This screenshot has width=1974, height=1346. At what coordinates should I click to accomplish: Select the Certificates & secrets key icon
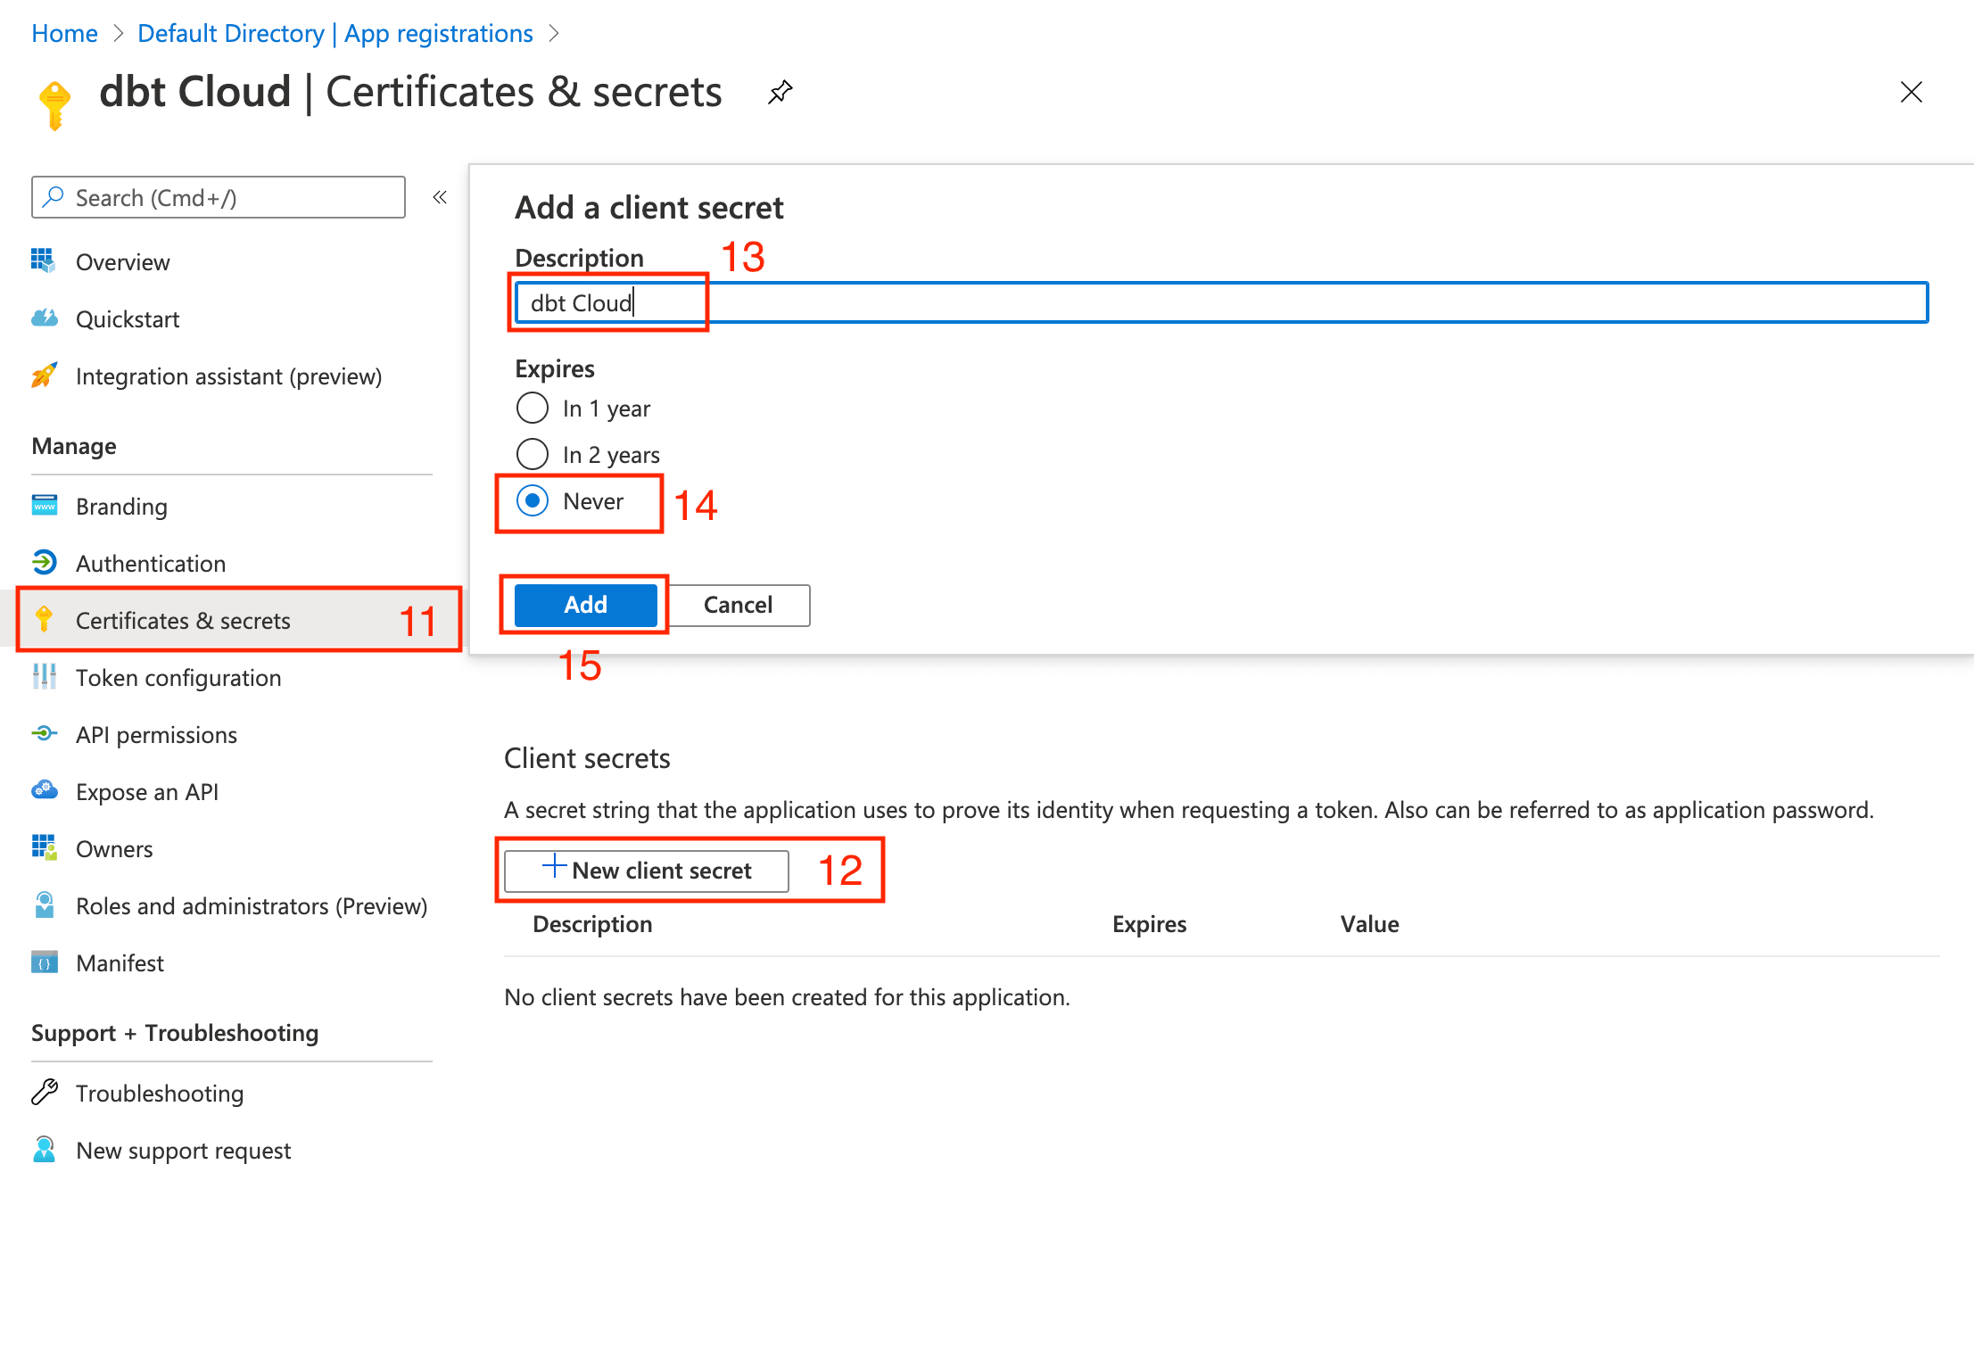[44, 620]
